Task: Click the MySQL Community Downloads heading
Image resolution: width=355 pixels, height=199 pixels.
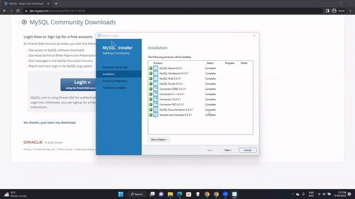Action: pos(73,22)
